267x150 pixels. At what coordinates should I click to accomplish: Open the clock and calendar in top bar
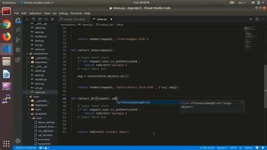click(x=141, y=2)
